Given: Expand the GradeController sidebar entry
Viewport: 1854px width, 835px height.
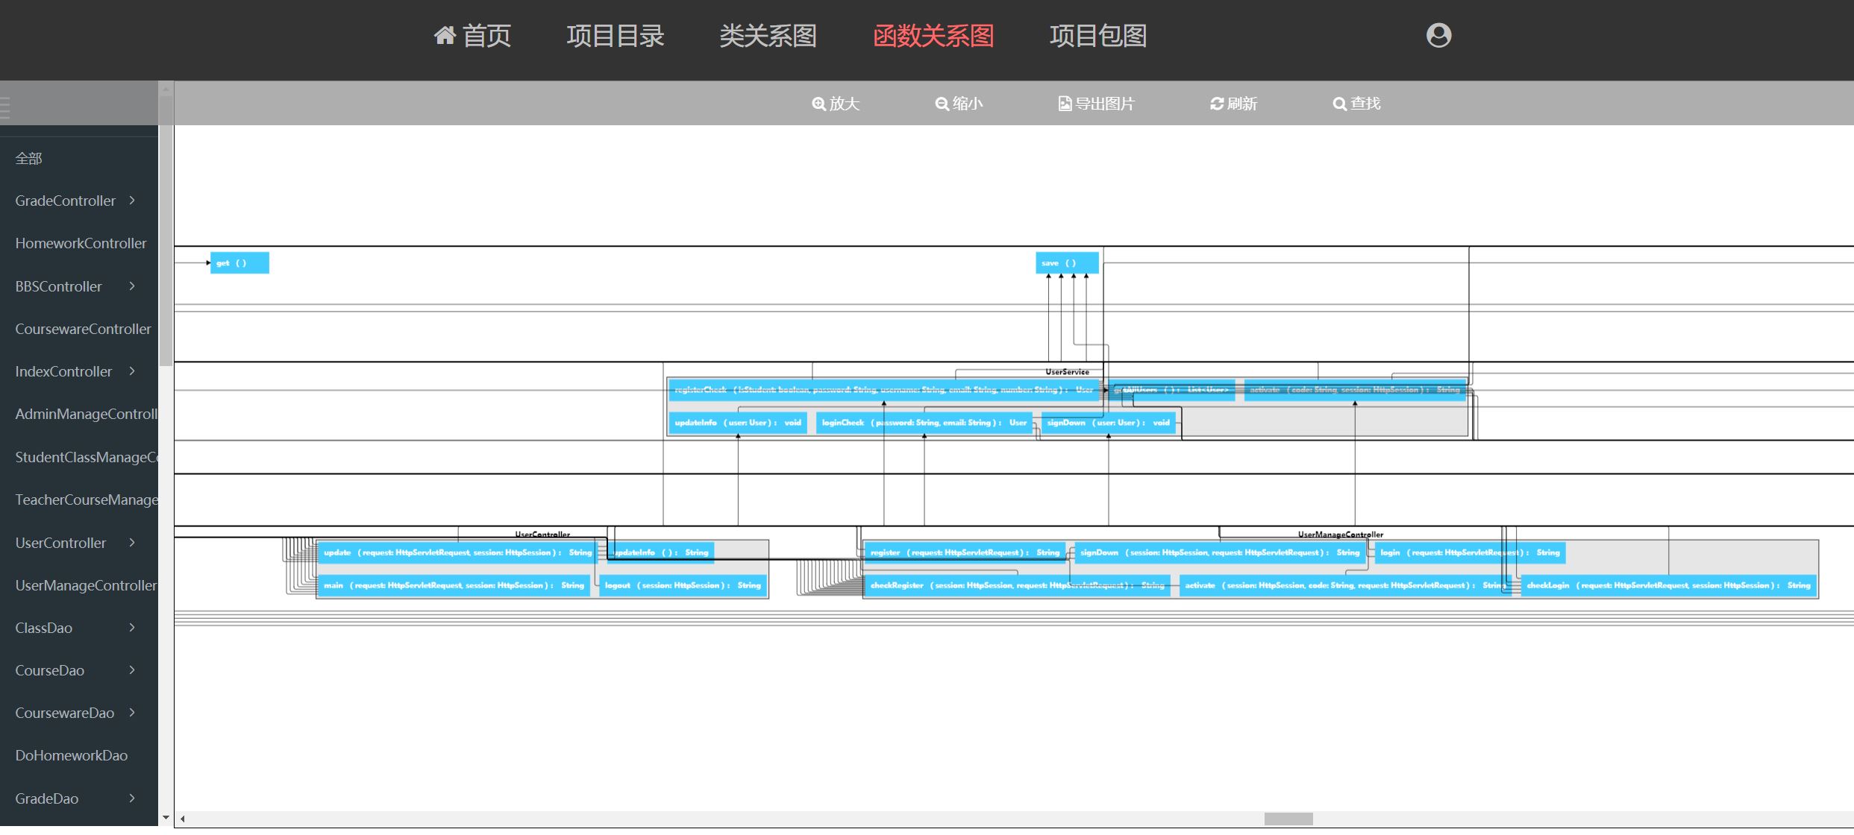Looking at the screenshot, I should (x=132, y=201).
